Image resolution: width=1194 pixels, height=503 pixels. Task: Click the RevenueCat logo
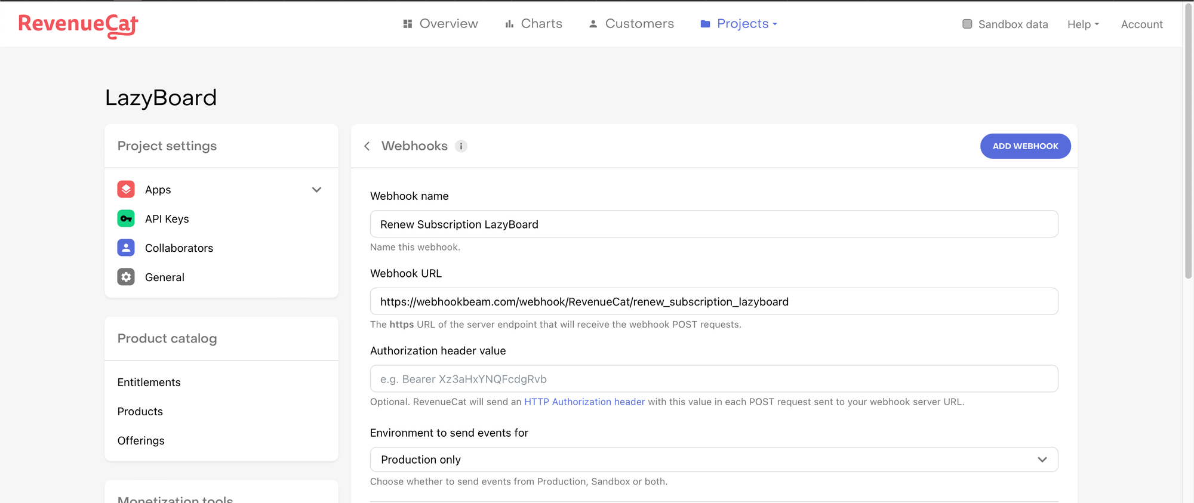point(78,25)
